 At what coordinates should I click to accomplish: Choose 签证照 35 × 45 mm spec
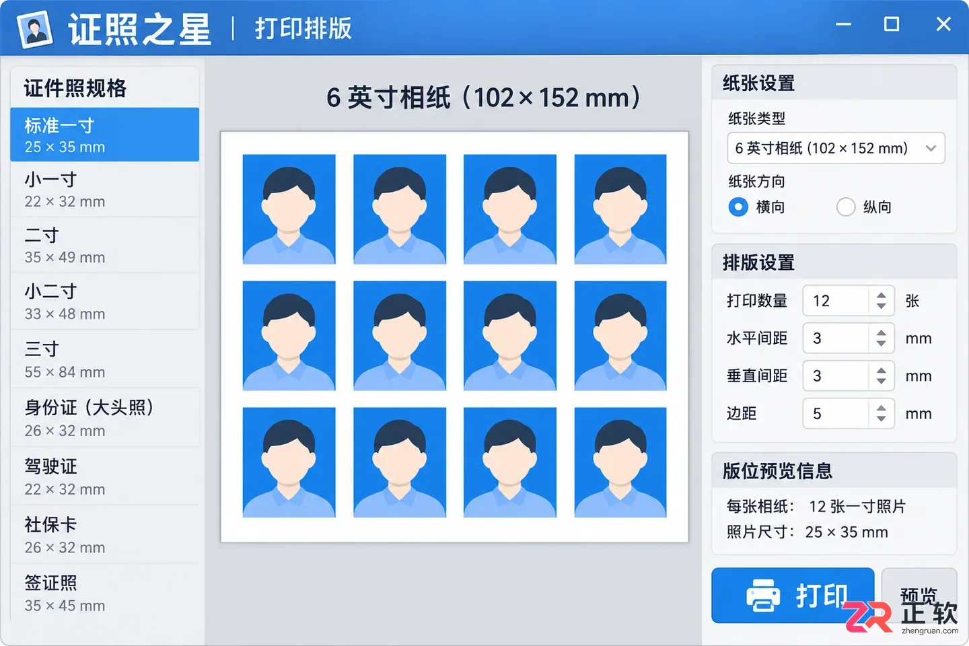pos(105,594)
